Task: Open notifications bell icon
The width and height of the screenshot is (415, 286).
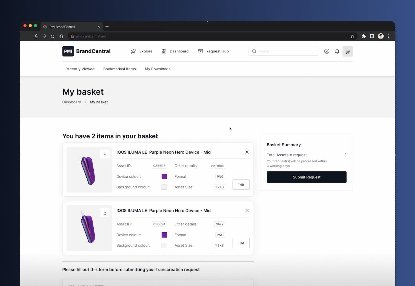Action: click(337, 51)
